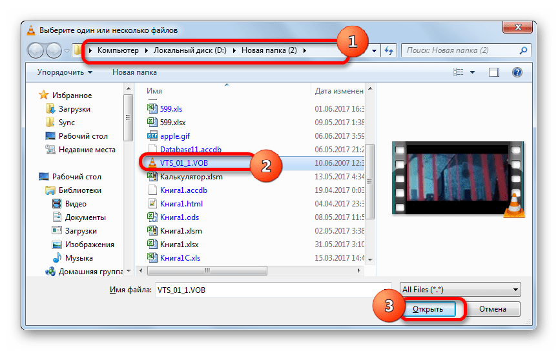Viewport: 558px width, 351px height.
Task: Click the Отмена button
Action: click(x=493, y=309)
